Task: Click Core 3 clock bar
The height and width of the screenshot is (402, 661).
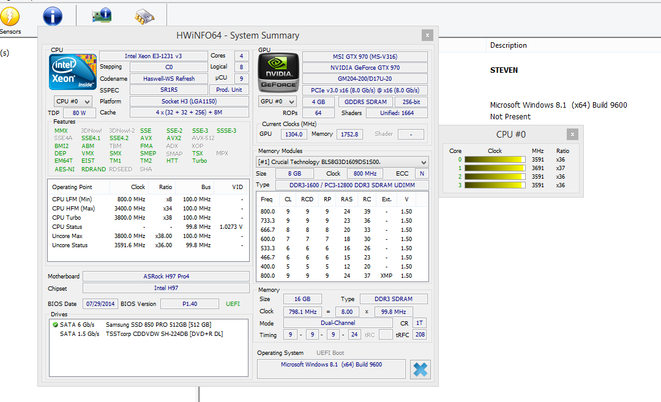Action: (x=495, y=185)
